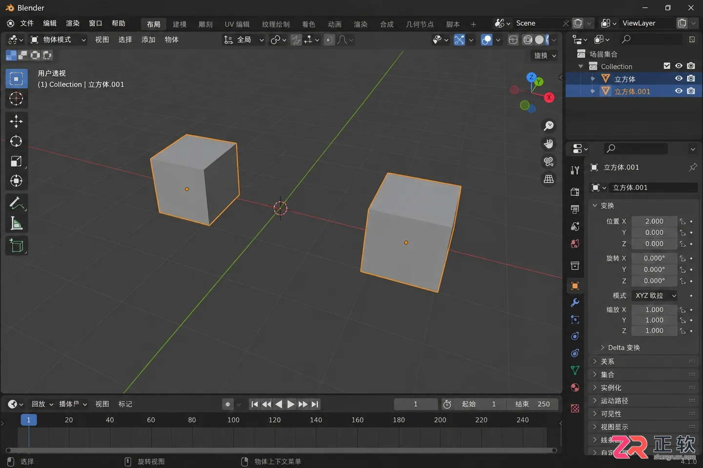Click the object name field 立方体.001
The height and width of the screenshot is (468, 703).
[x=654, y=188]
